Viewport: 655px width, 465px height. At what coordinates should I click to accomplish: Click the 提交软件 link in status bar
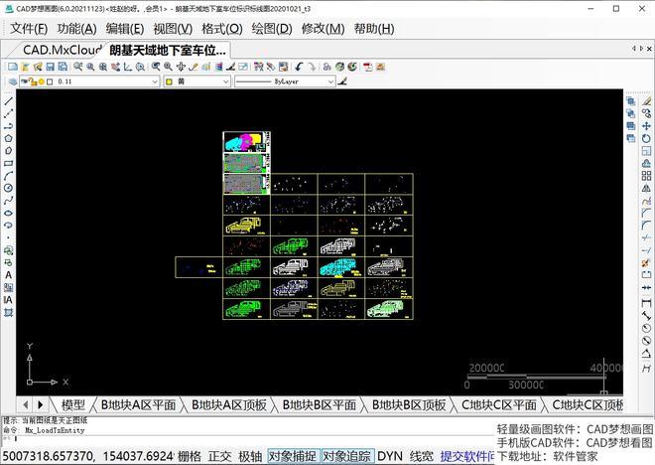click(x=467, y=456)
